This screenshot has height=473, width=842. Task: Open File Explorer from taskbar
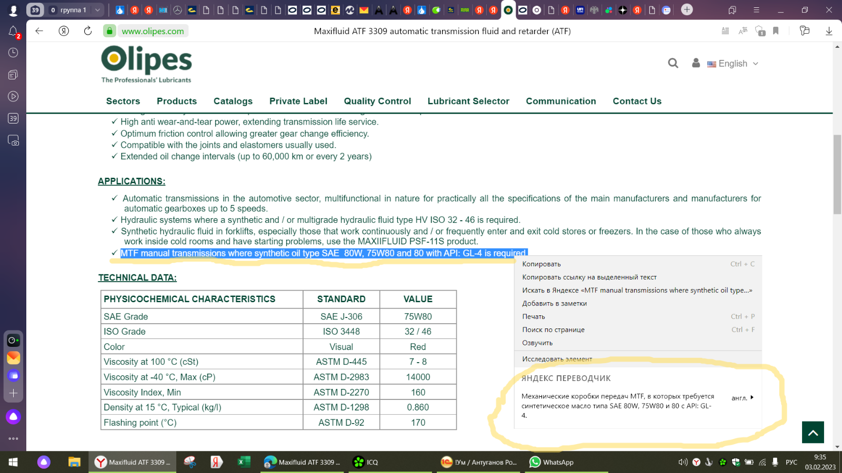click(74, 462)
